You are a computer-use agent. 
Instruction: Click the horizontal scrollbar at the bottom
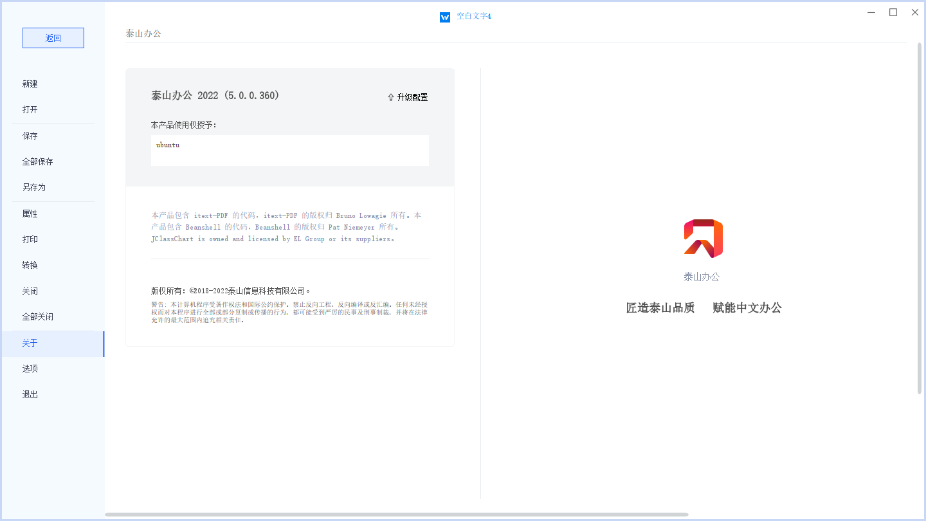[397, 515]
